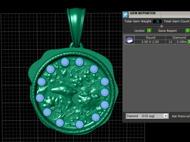190x142 pixels.
Task: Click the 0.36tw weight cell
Action: [x=182, y=42]
